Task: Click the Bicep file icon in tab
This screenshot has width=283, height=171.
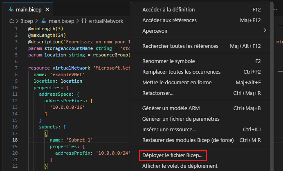Action: coord(11,9)
